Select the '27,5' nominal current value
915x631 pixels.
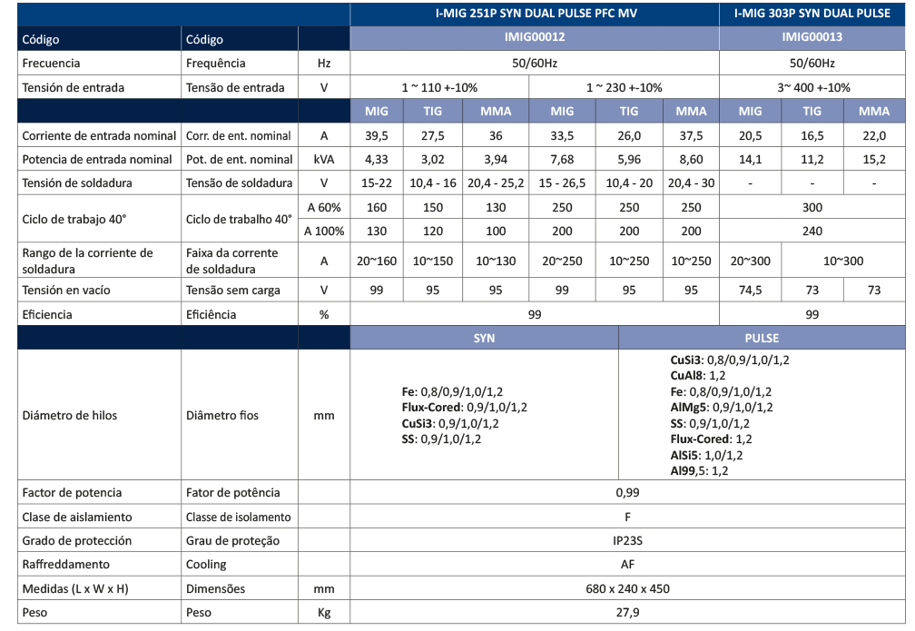pyautogui.click(x=432, y=136)
